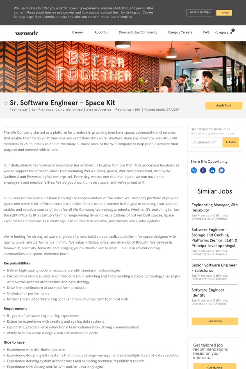Viewport: 246px width, 369px height.
Task: Open the FAQ page
Action: coord(206,32)
